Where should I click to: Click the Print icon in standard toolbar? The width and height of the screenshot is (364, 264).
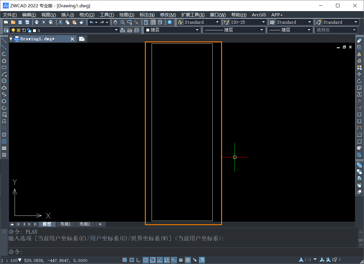37,22
